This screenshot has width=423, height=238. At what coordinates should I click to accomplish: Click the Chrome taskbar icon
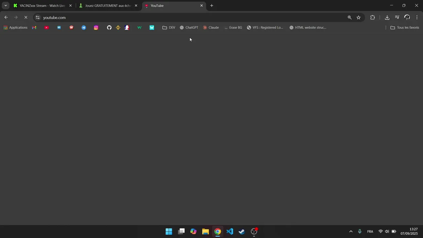pos(217,231)
